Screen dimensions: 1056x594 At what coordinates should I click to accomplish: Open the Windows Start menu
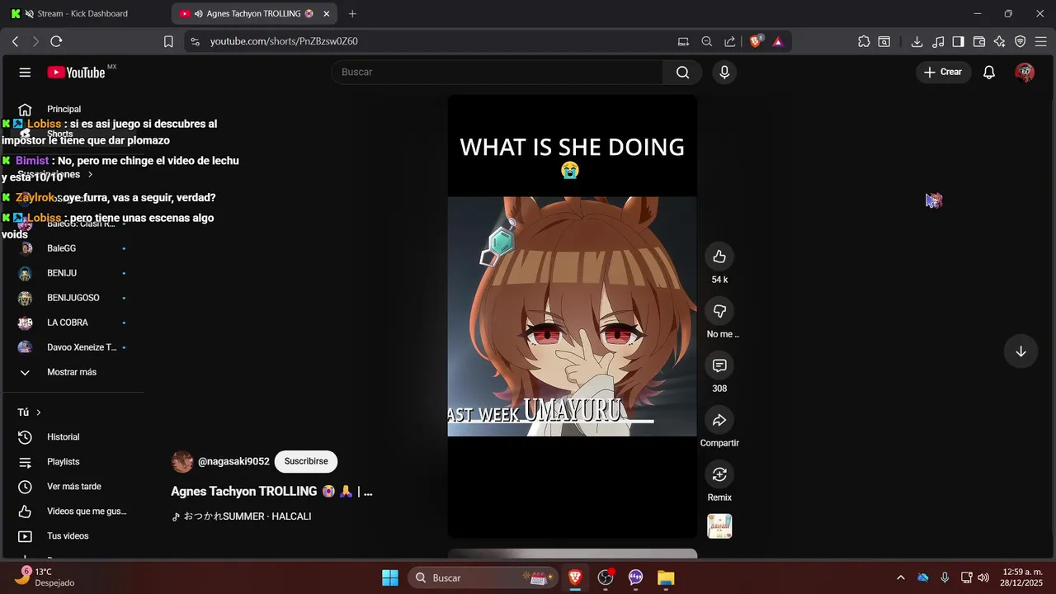click(x=390, y=577)
